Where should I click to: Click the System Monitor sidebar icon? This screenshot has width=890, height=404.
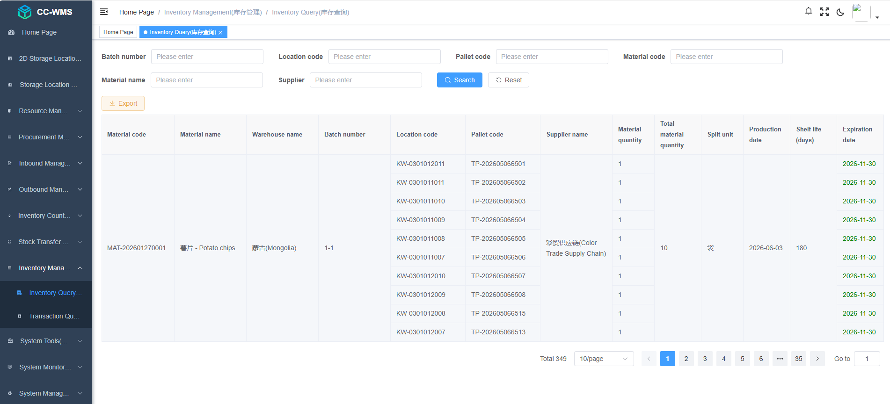point(10,367)
